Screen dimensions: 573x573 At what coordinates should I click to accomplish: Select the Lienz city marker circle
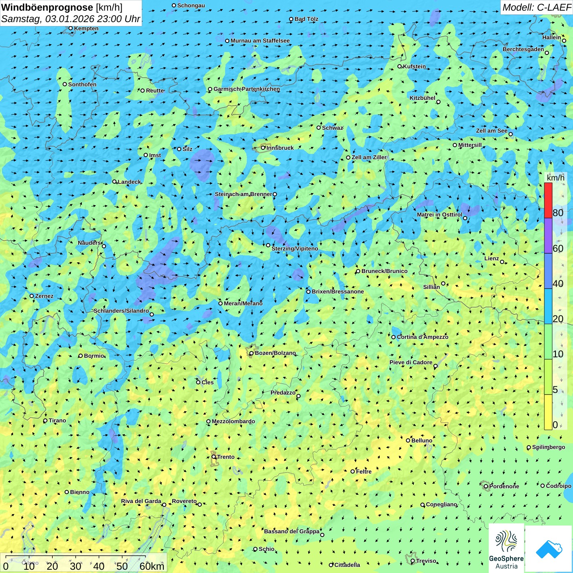point(502,262)
